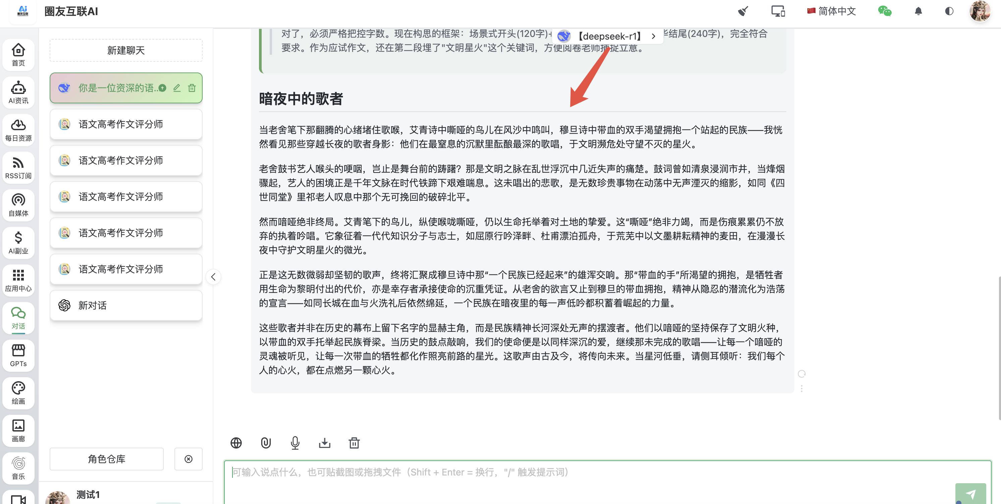Open the 简体中文 language dropdown
This screenshot has height=504, width=1001.
832,11
